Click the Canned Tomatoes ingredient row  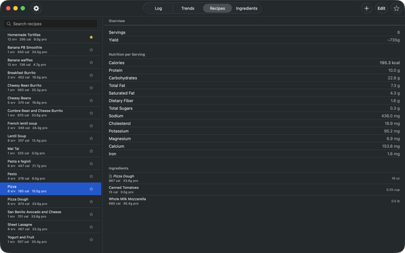[x=254, y=190]
